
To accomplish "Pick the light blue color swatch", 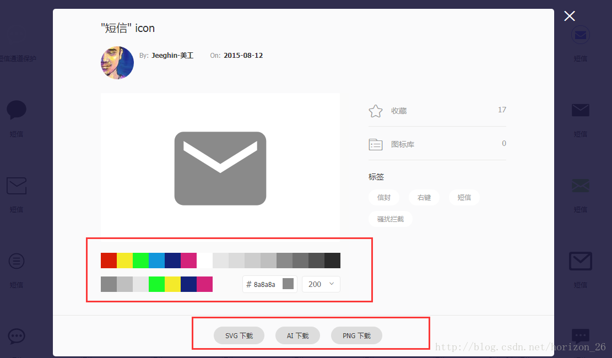I will tap(156, 261).
